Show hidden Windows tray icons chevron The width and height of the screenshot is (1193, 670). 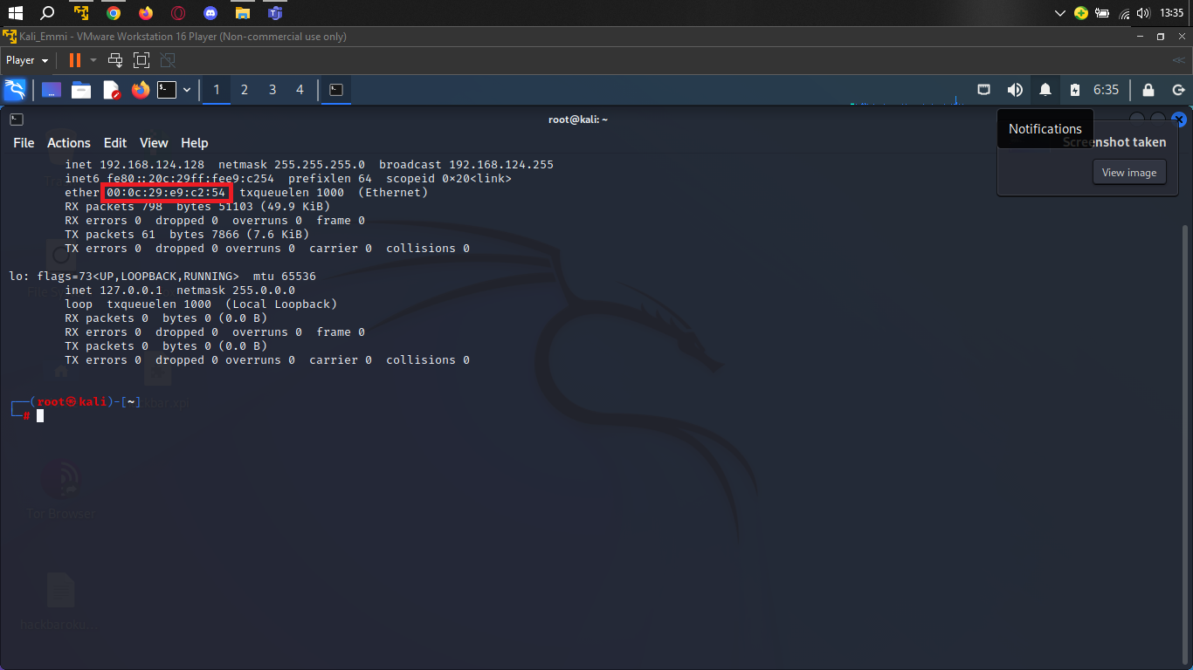(x=1060, y=13)
